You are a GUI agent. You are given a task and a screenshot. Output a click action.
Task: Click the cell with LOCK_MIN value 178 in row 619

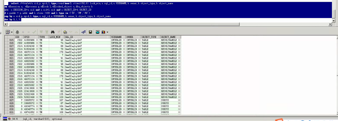coord(56,52)
